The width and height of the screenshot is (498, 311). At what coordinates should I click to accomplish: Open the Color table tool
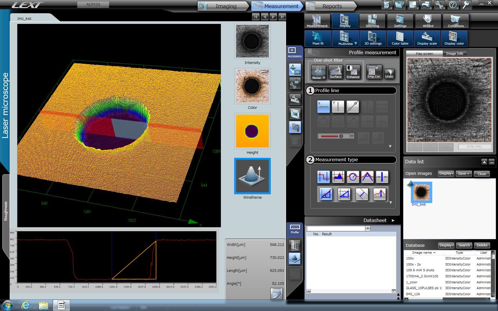click(x=400, y=39)
